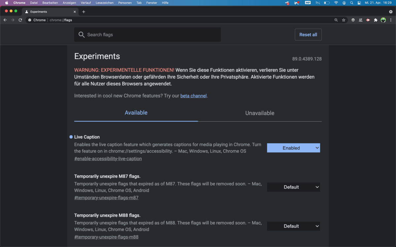
Task: Open the Lesezeichen menu
Action: 104,3
